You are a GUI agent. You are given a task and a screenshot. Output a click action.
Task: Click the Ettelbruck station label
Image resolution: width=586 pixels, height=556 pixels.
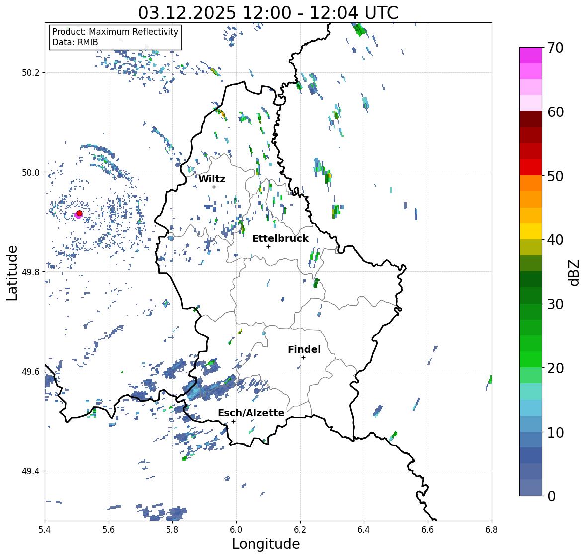[280, 239]
